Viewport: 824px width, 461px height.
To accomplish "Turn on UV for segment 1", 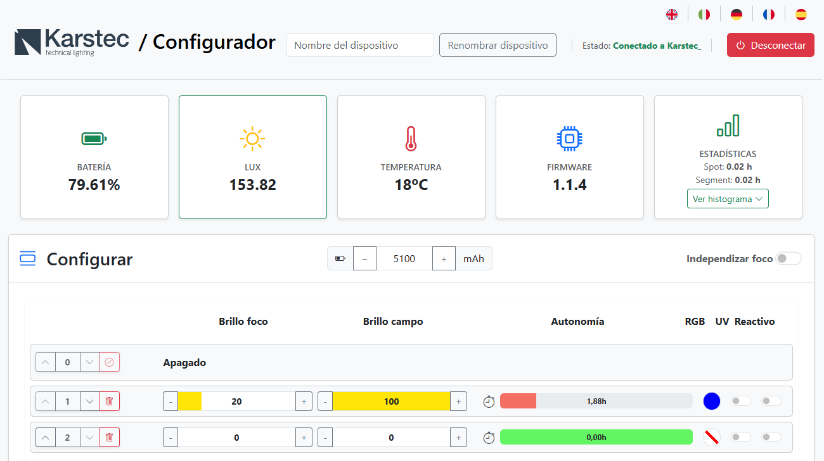I will pos(740,401).
